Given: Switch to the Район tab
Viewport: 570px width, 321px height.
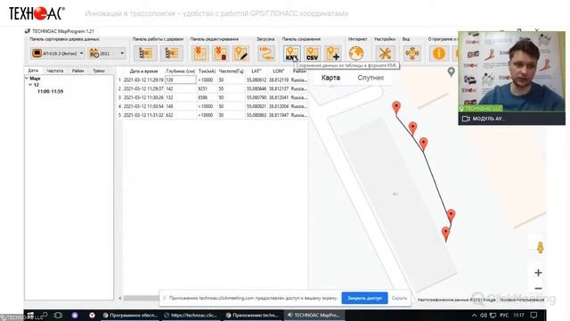Looking at the screenshot, I should point(77,70).
